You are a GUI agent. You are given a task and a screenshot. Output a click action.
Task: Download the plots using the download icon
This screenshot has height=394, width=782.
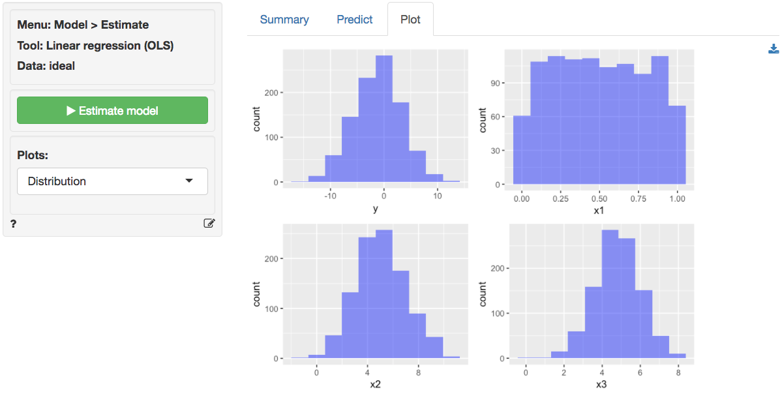pos(774,49)
